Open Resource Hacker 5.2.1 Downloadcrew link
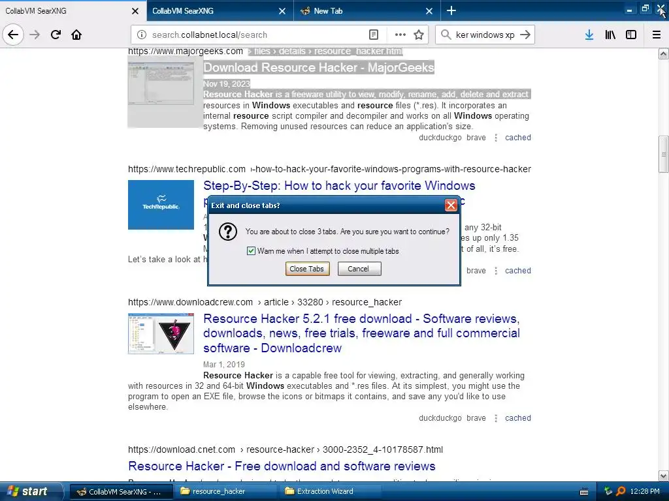The width and height of the screenshot is (669, 501). (361, 333)
